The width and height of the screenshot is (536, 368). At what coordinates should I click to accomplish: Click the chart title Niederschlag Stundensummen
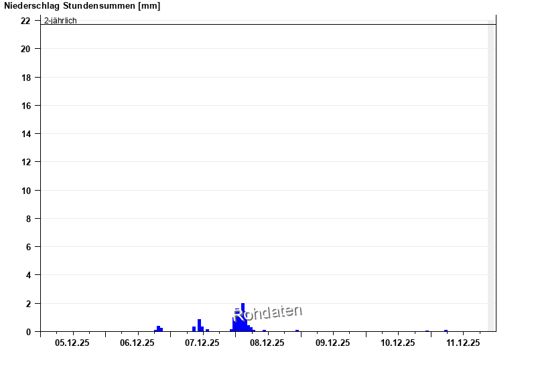[82, 6]
